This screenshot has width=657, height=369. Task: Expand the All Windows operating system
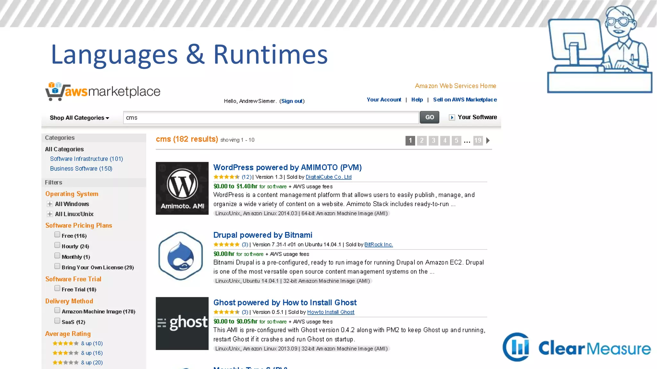[50, 204]
